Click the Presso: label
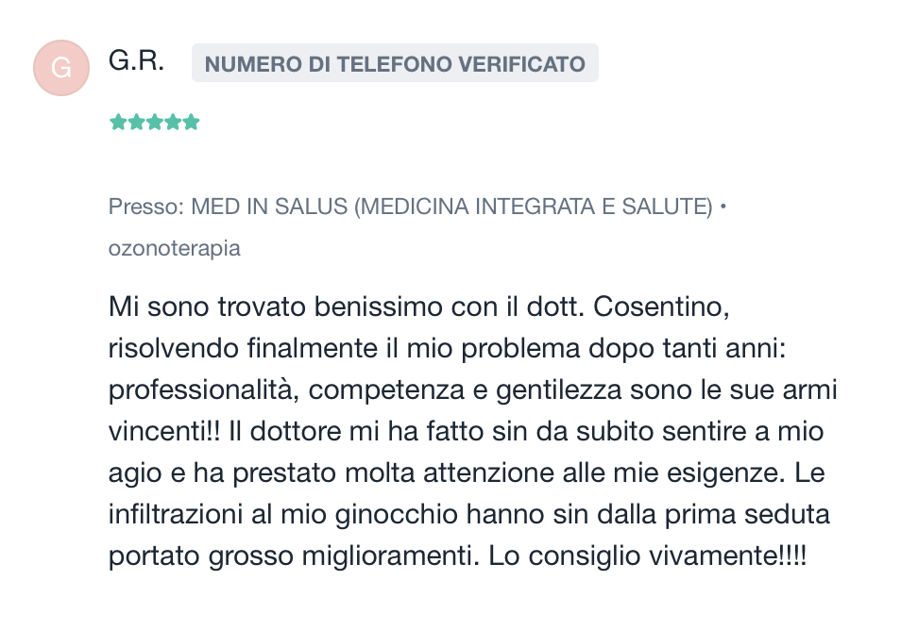This screenshot has width=901, height=630. pos(146,207)
